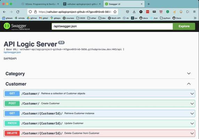The image size is (199, 139).
Task: Open the orinda bookmark
Action: click(20, 18)
